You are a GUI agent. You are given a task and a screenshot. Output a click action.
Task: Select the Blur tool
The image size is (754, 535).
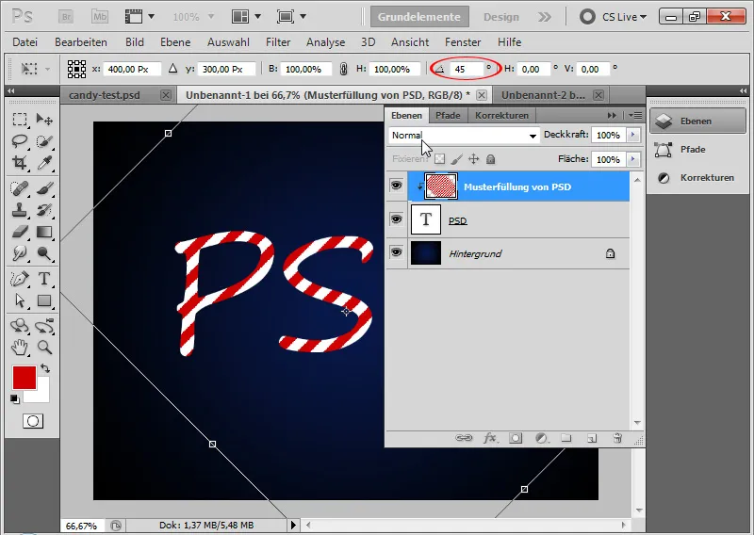(x=20, y=253)
